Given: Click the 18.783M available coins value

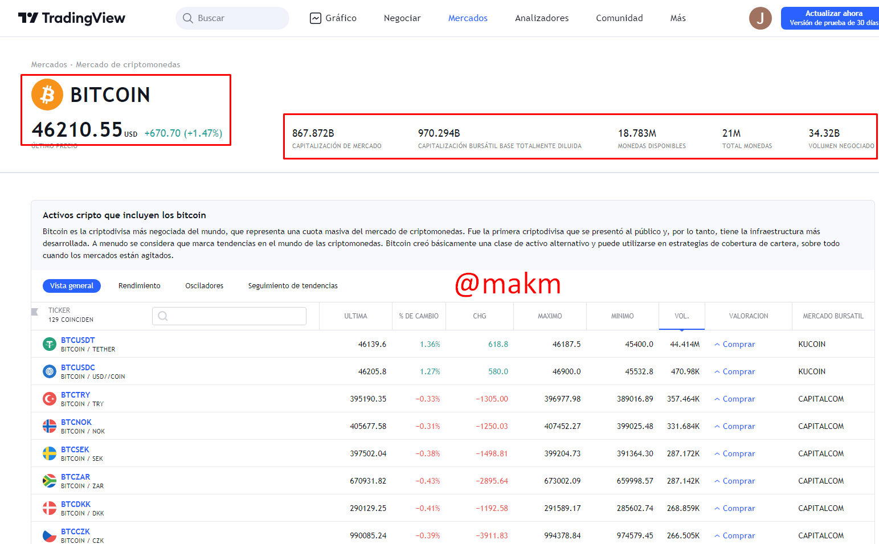Looking at the screenshot, I should click(637, 133).
